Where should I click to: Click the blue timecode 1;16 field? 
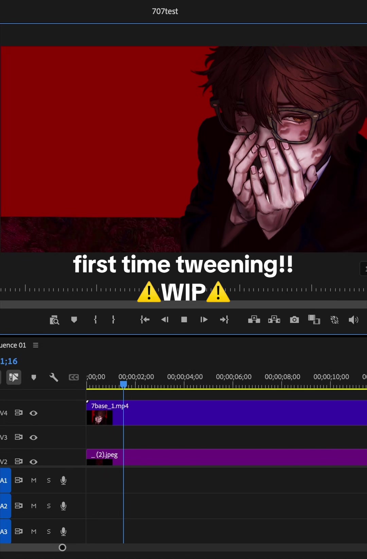pos(9,361)
